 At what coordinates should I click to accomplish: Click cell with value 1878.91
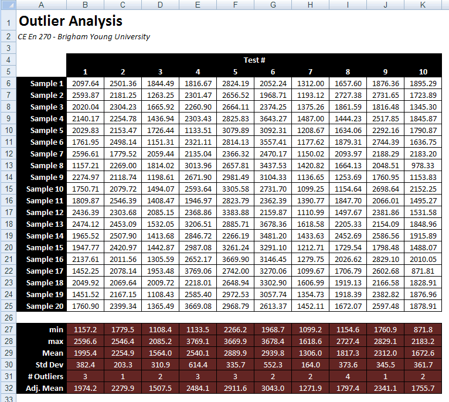(x=423, y=306)
